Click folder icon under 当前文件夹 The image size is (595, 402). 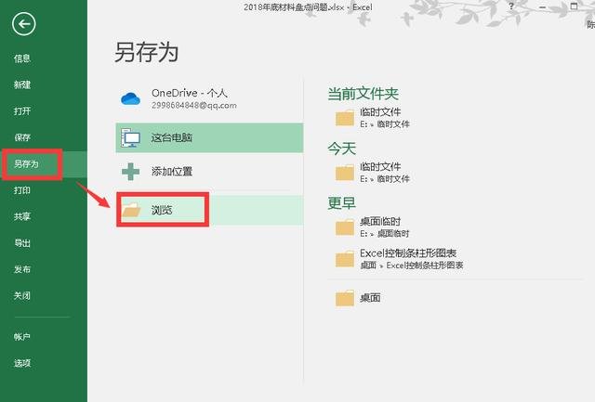pyautogui.click(x=345, y=118)
